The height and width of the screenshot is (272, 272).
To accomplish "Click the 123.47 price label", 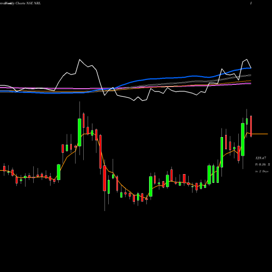I will point(261,158).
